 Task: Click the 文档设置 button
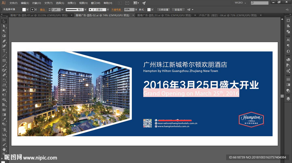click(x=163, y=10)
